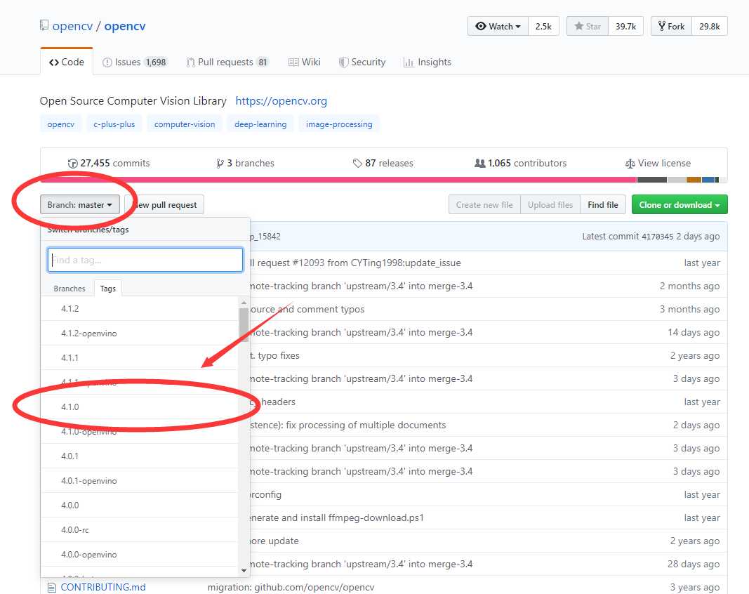Click the deep-learning topic tag
This screenshot has width=749, height=594.
(260, 124)
